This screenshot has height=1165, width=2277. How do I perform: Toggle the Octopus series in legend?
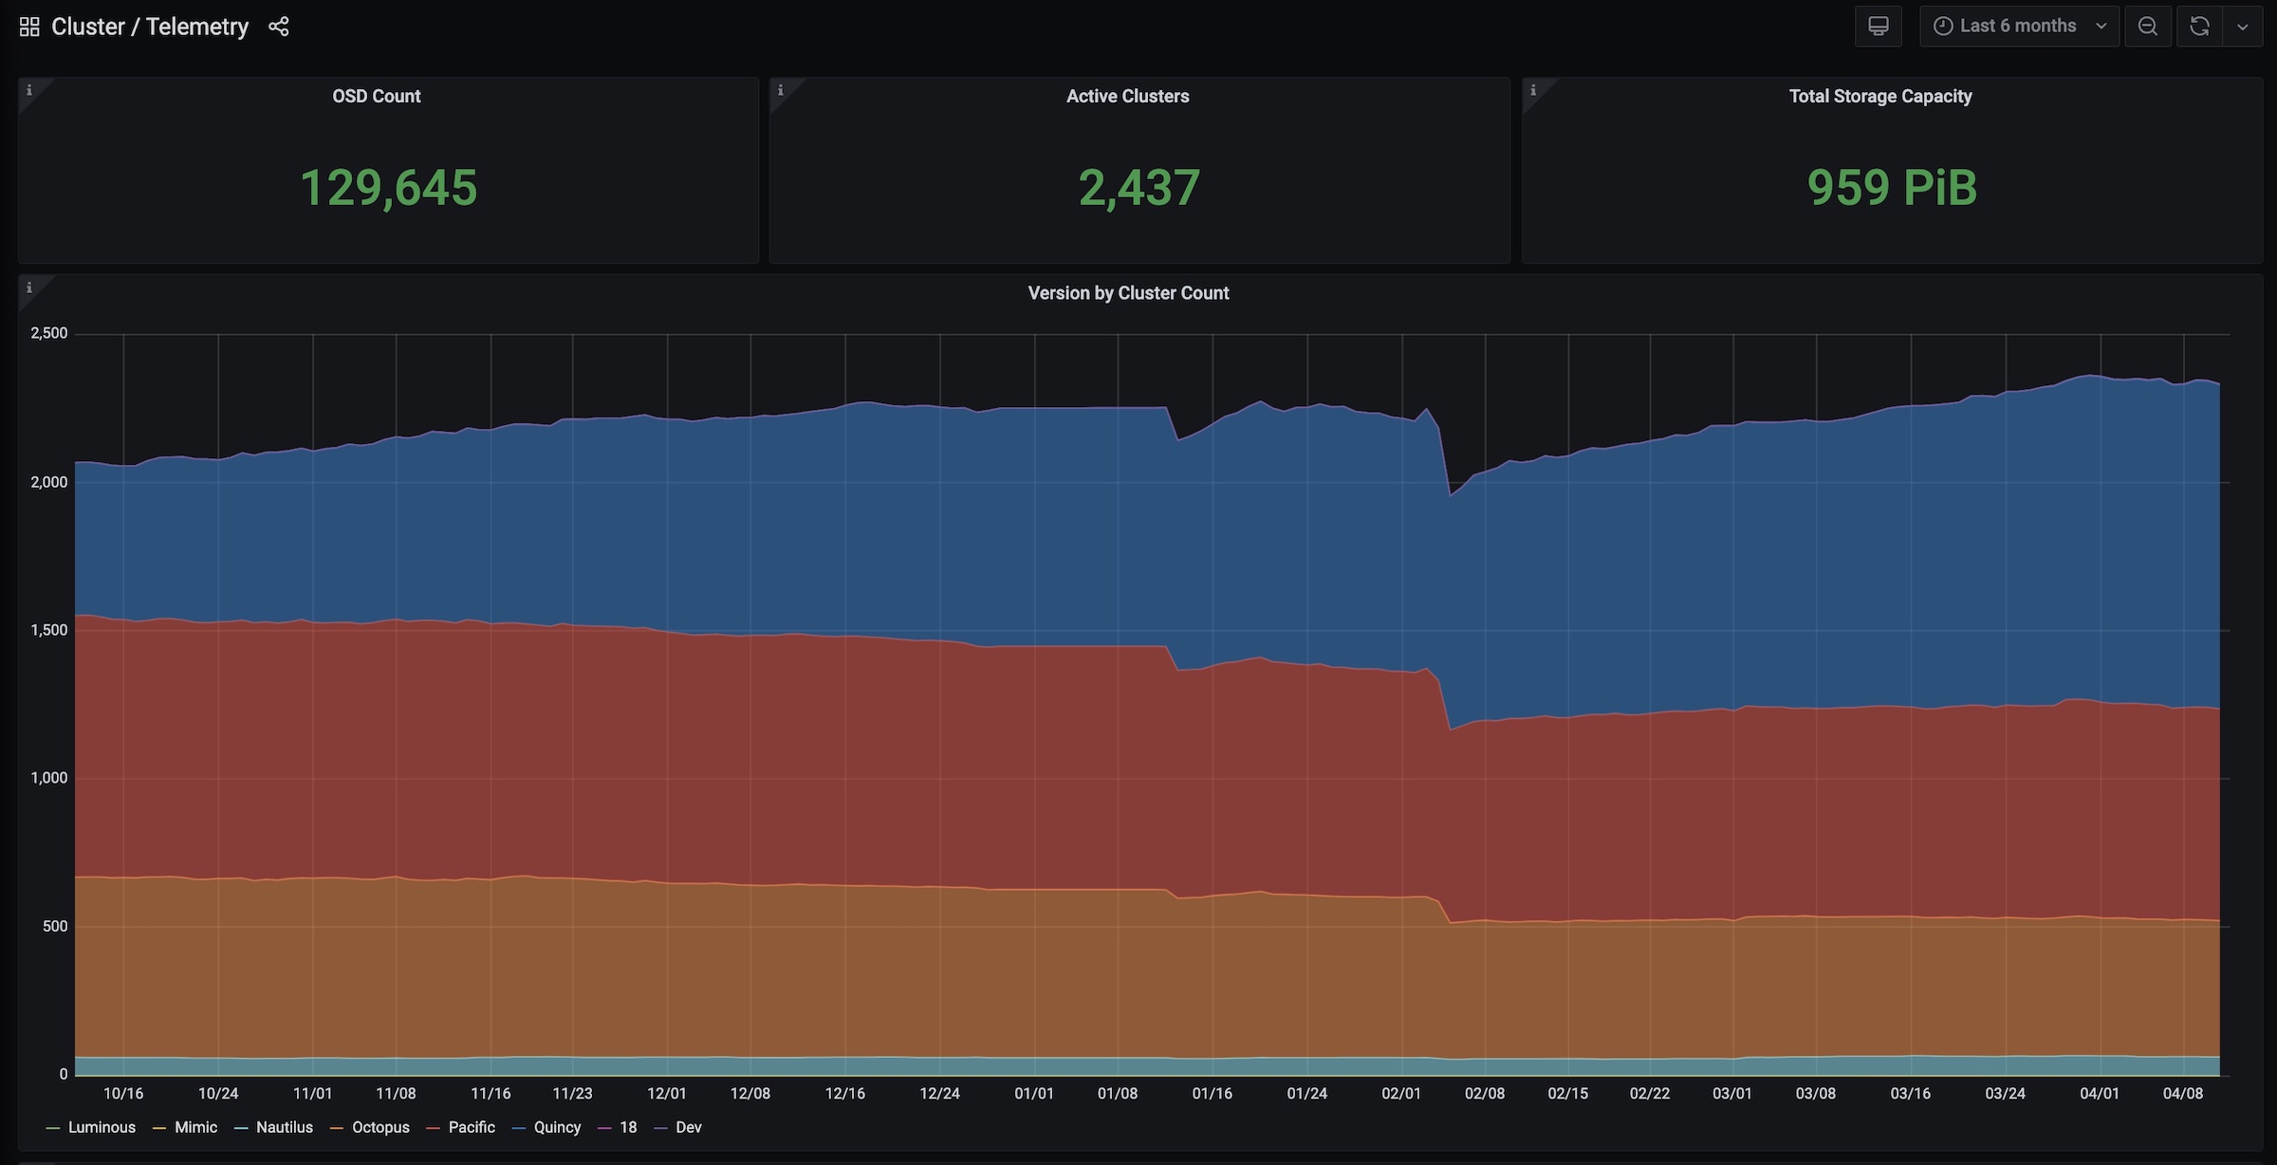(380, 1127)
